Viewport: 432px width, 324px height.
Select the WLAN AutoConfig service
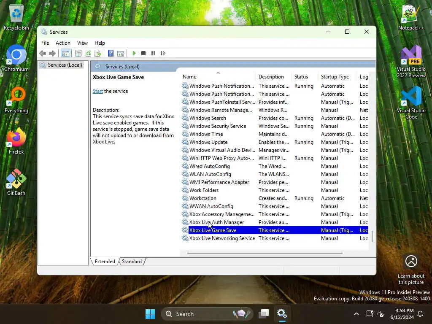coord(275,174)
